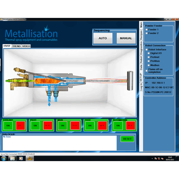Turn MAIN flame off with red button
This screenshot has width=179, height=179.
click(75, 126)
